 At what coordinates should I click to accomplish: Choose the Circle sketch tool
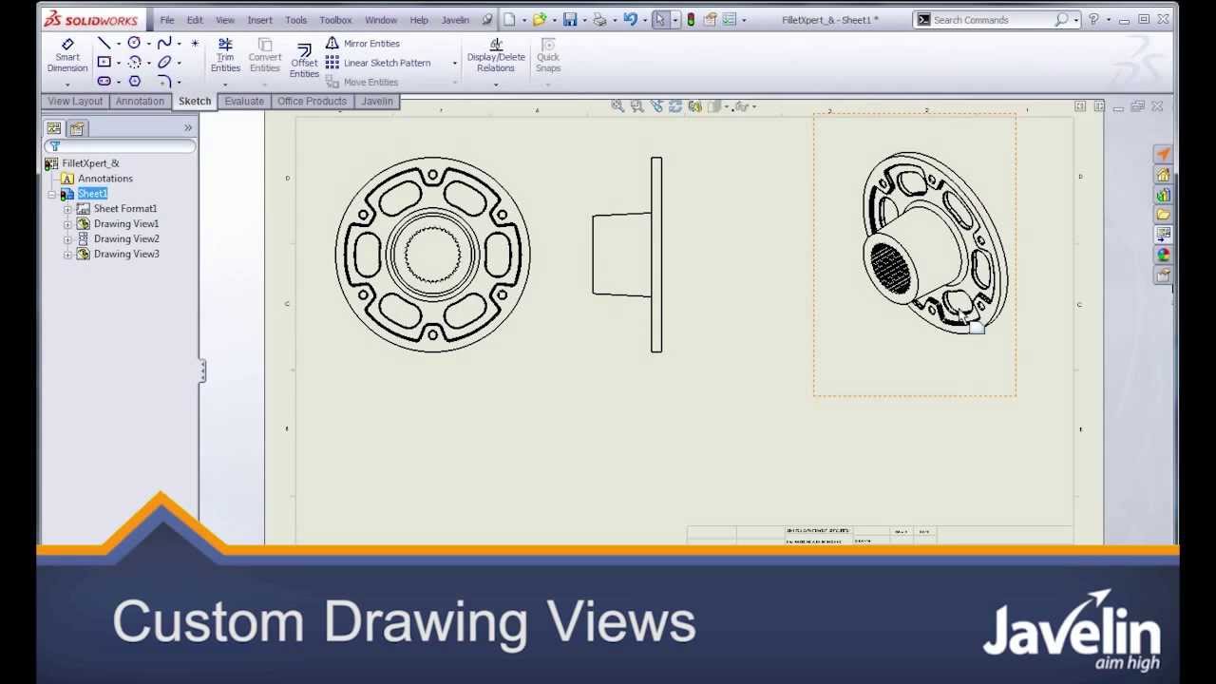[x=134, y=44]
